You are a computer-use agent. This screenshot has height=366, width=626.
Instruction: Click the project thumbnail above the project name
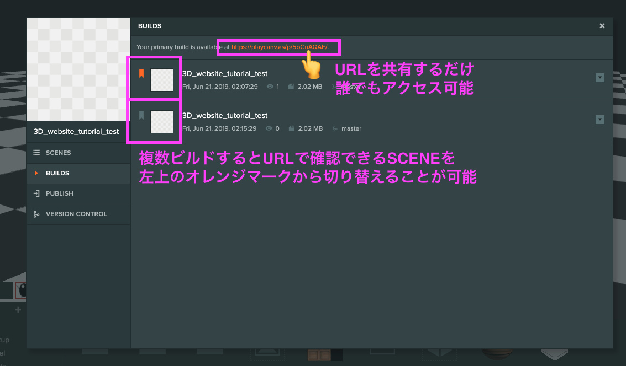click(78, 68)
